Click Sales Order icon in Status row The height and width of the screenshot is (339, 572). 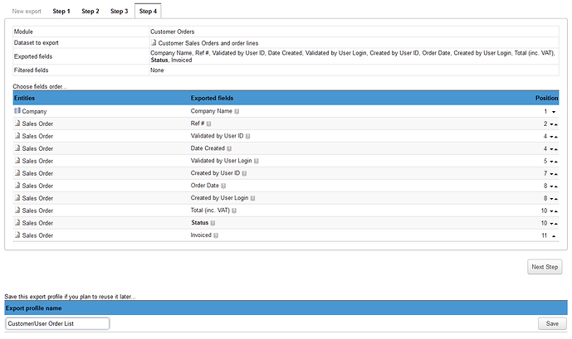click(x=17, y=222)
